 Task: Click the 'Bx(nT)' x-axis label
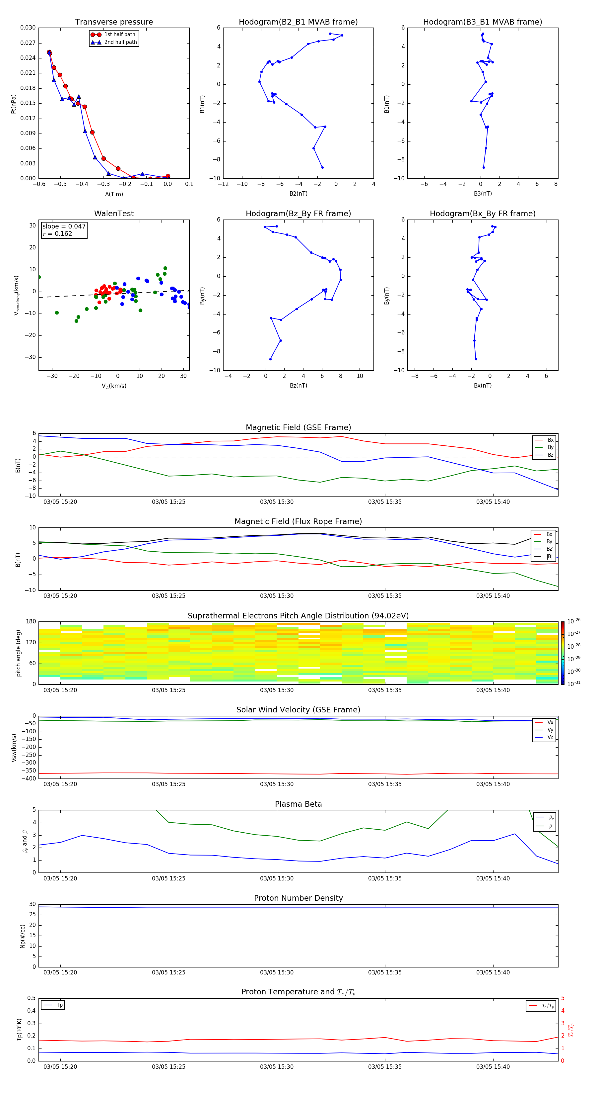click(483, 386)
